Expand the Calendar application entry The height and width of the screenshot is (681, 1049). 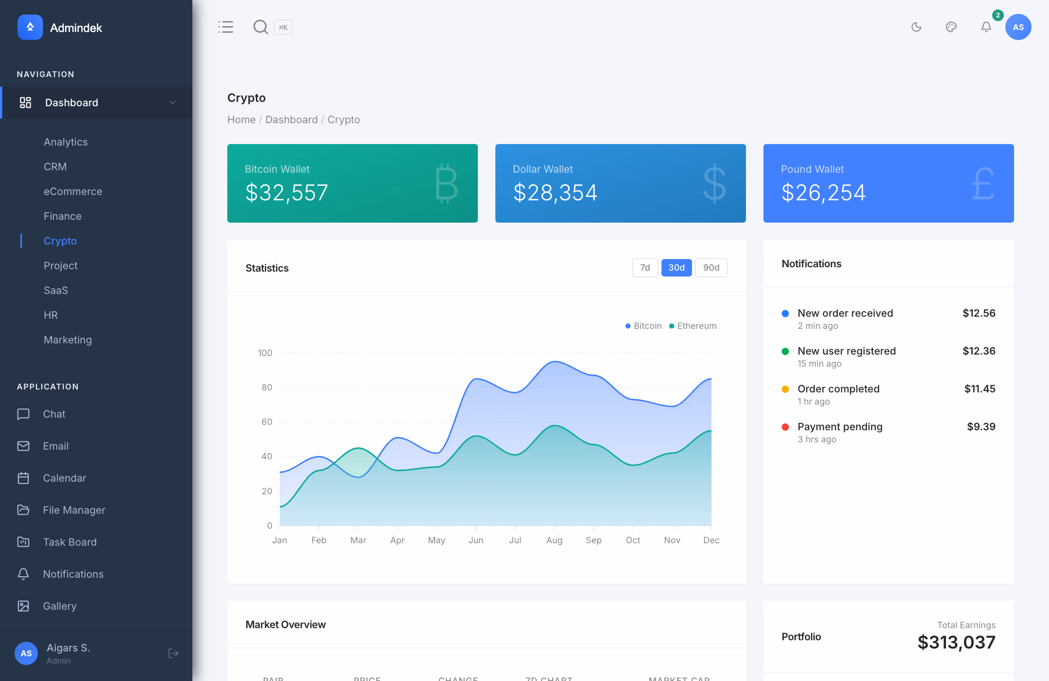65,478
